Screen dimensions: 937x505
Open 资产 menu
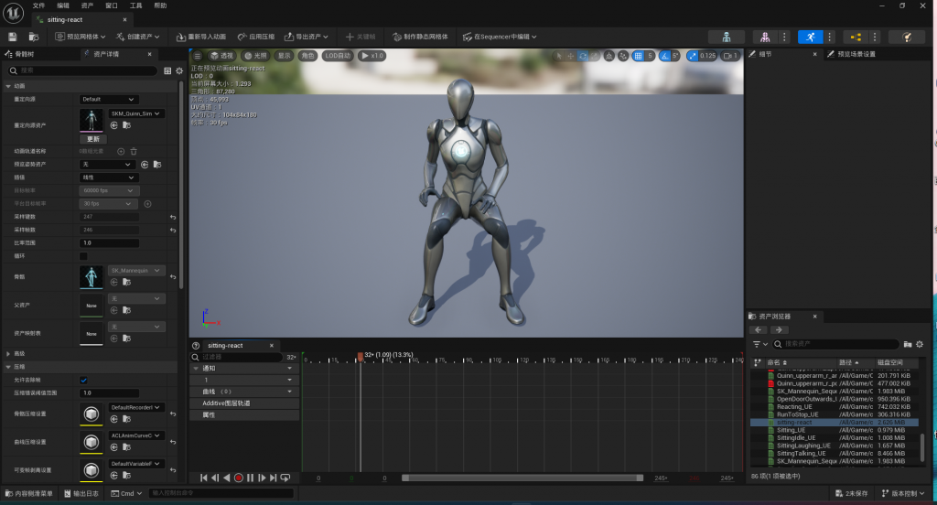[x=87, y=5]
